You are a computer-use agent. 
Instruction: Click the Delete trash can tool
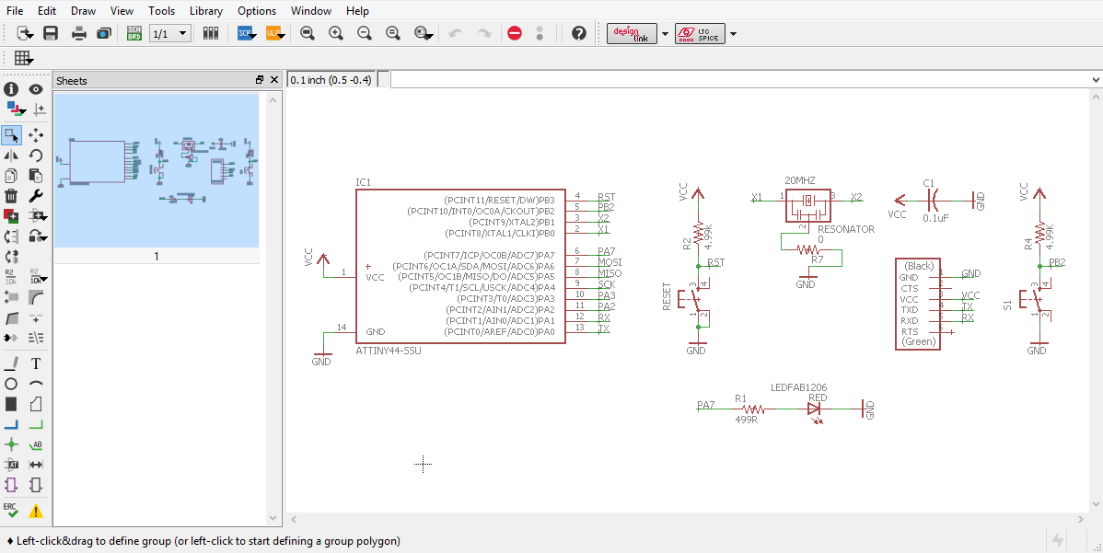[11, 195]
